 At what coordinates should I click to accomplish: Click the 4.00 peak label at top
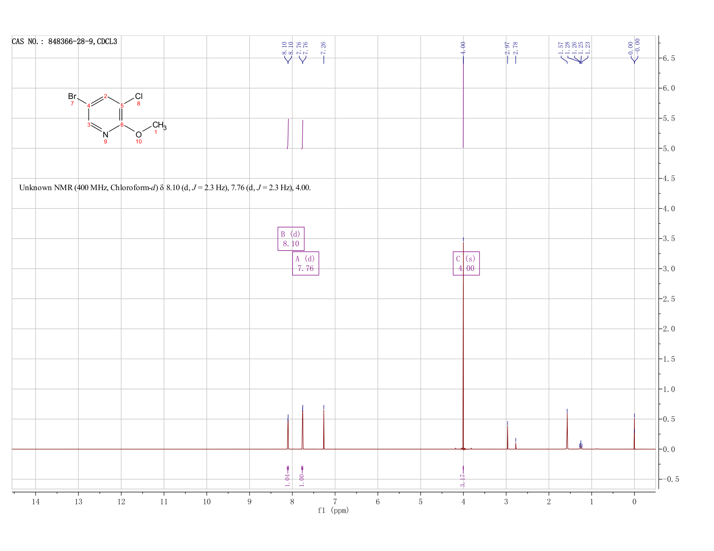(463, 48)
